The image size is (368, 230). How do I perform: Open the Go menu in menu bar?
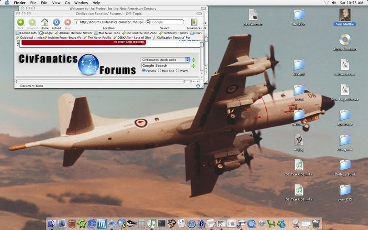point(67,3)
